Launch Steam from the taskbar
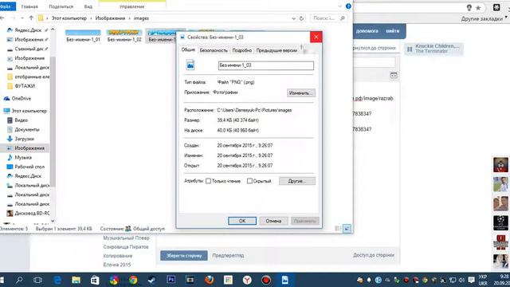This screenshot has width=510, height=287. [x=152, y=280]
